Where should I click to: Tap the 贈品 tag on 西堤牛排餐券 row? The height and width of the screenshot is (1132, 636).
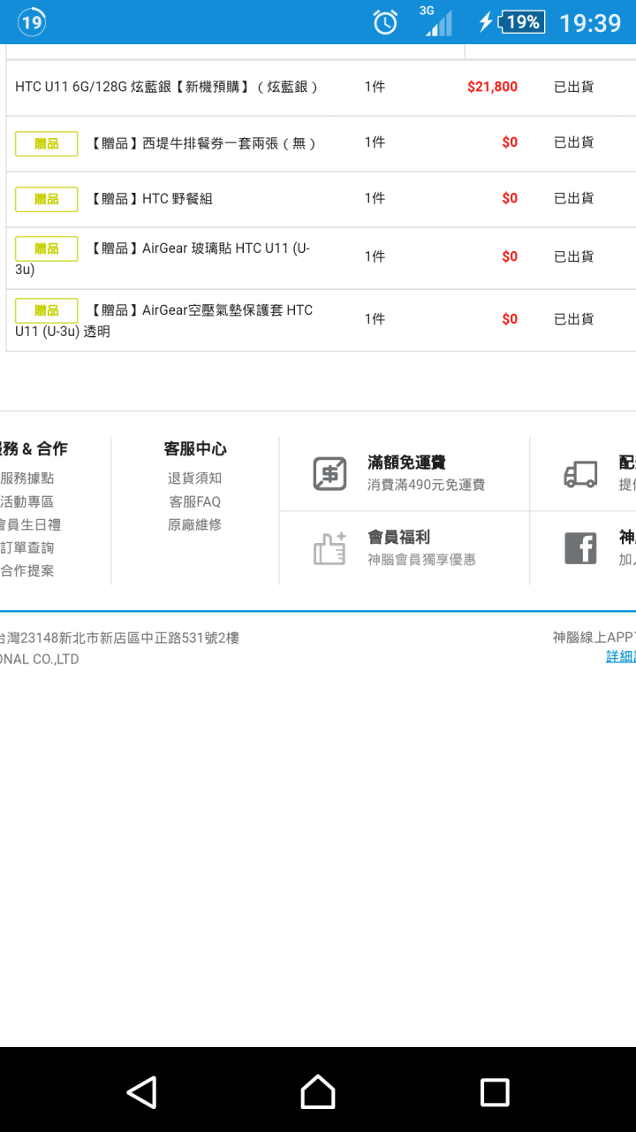pos(46,143)
